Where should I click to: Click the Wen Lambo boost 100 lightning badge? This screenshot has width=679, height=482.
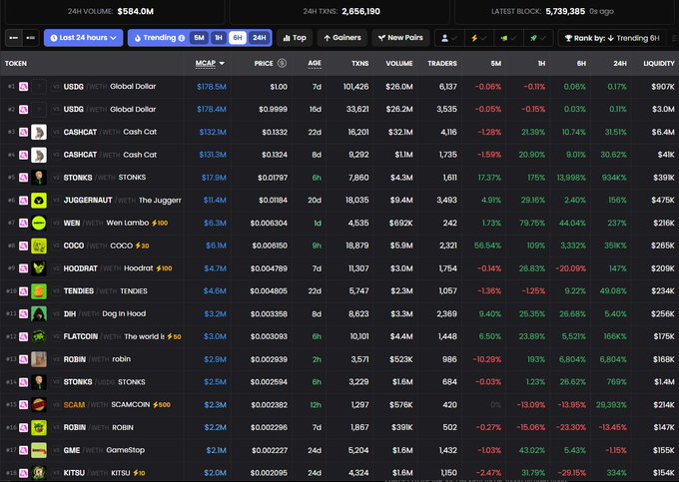coord(160,223)
